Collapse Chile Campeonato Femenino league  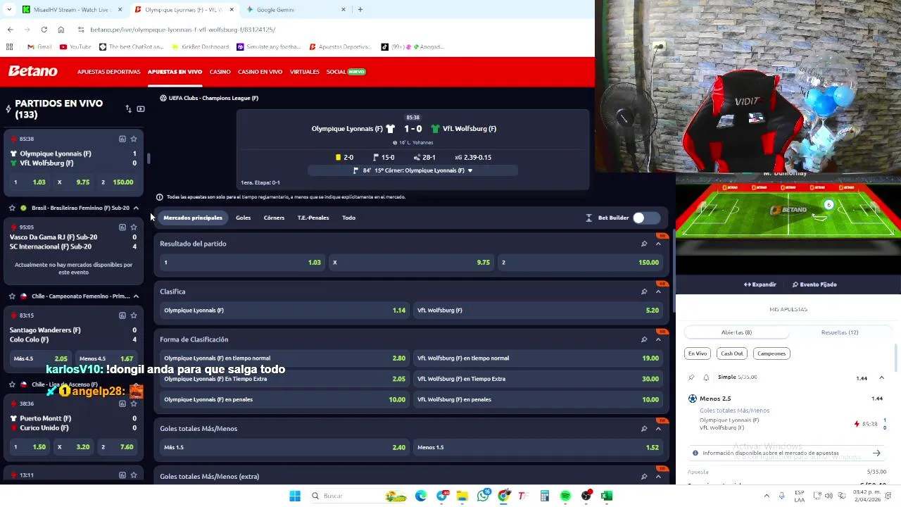(x=136, y=296)
